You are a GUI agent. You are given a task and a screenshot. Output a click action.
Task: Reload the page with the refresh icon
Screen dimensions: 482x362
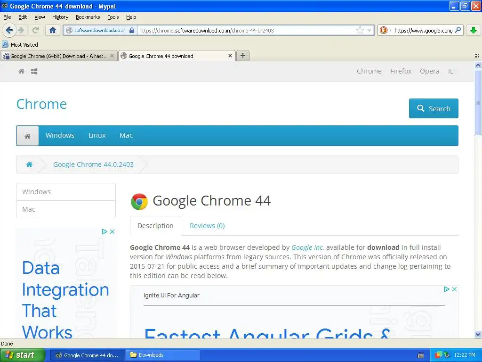point(35,30)
